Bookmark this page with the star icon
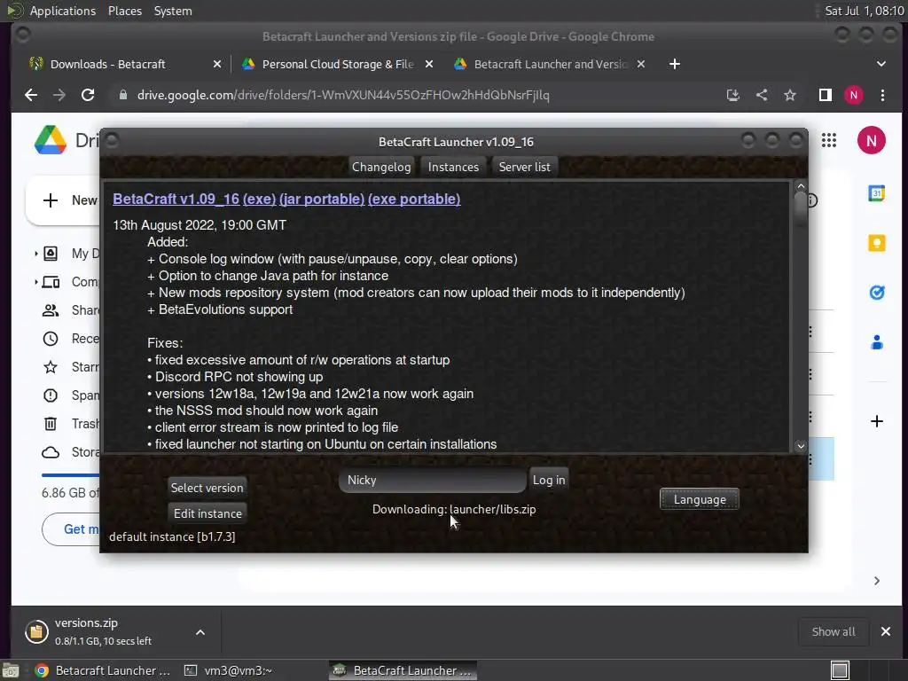This screenshot has height=681, width=908. [x=790, y=95]
